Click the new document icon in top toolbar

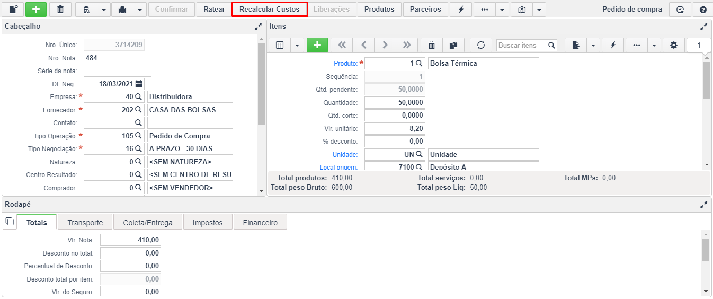coord(13,10)
